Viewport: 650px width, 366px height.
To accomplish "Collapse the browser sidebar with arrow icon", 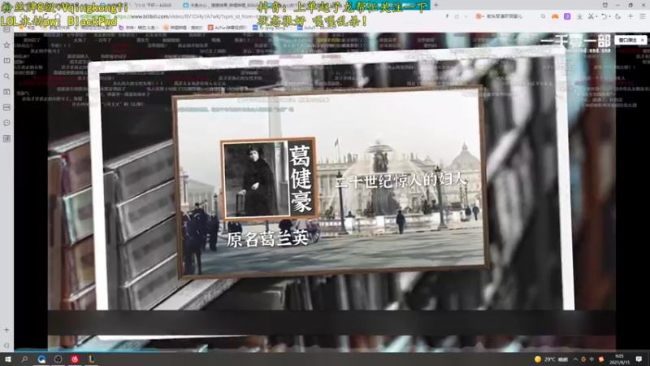I will point(6,345).
